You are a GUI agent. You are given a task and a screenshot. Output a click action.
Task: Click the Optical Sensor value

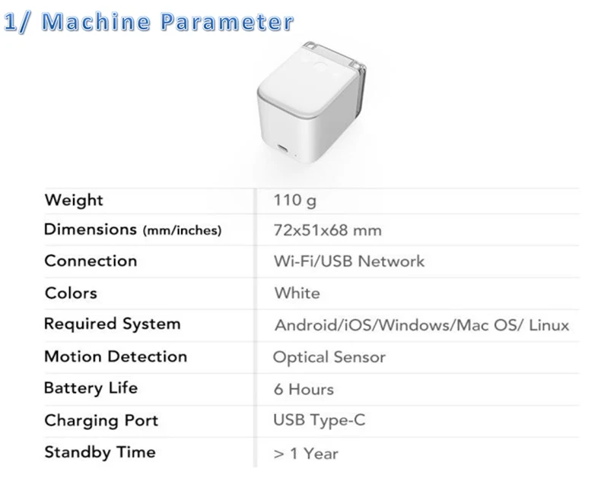tap(329, 357)
